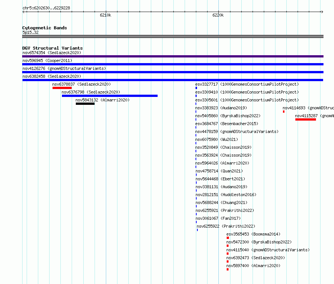Open nsv4478159 (gnomADStructuralVariants) label

tap(237, 131)
